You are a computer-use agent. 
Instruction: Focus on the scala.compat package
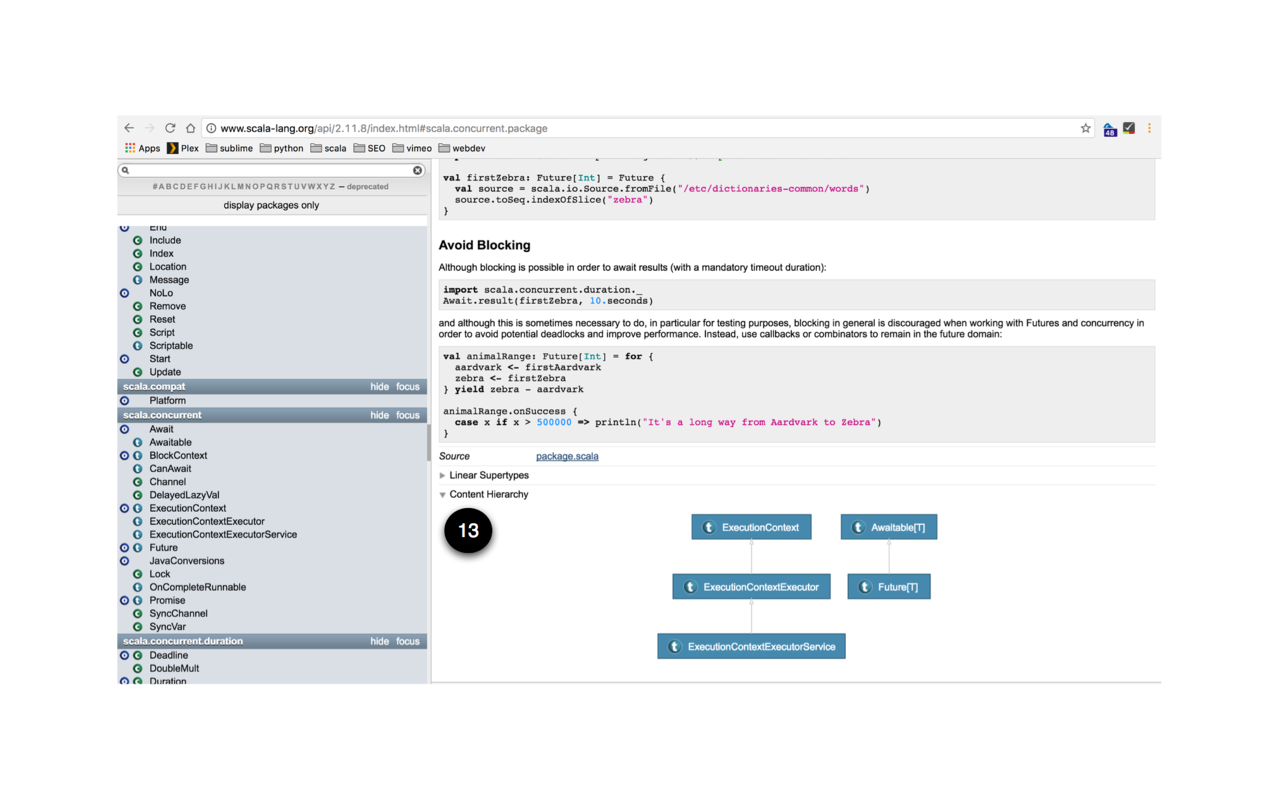pos(407,387)
